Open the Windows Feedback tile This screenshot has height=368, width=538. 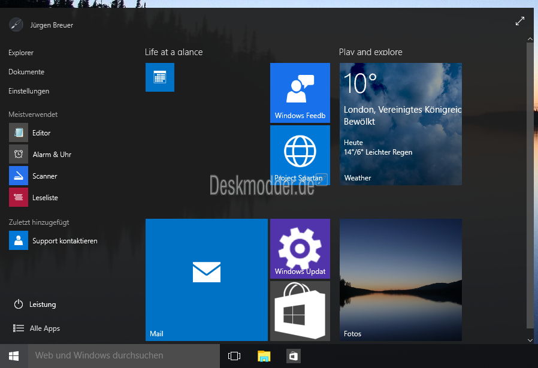(300, 93)
